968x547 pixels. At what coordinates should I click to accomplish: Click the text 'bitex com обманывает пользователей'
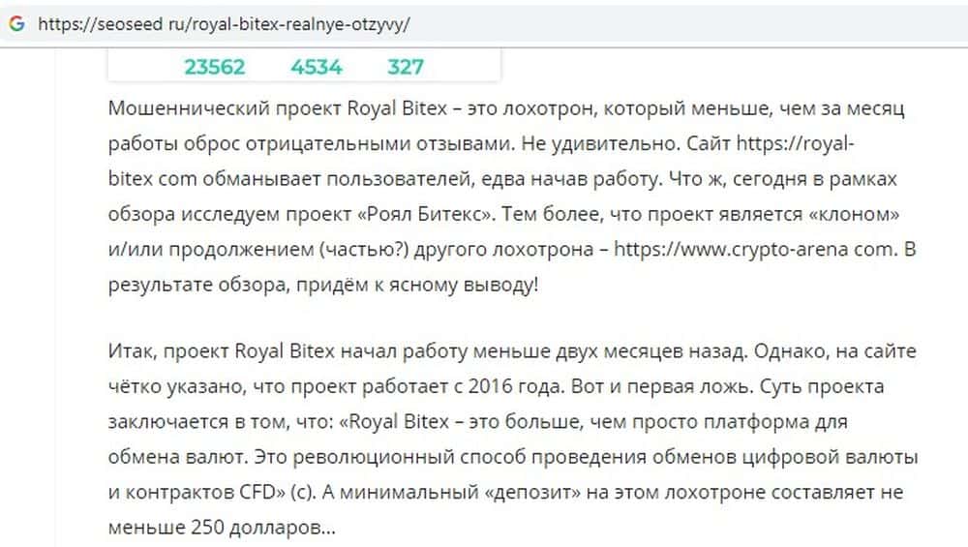(x=290, y=179)
